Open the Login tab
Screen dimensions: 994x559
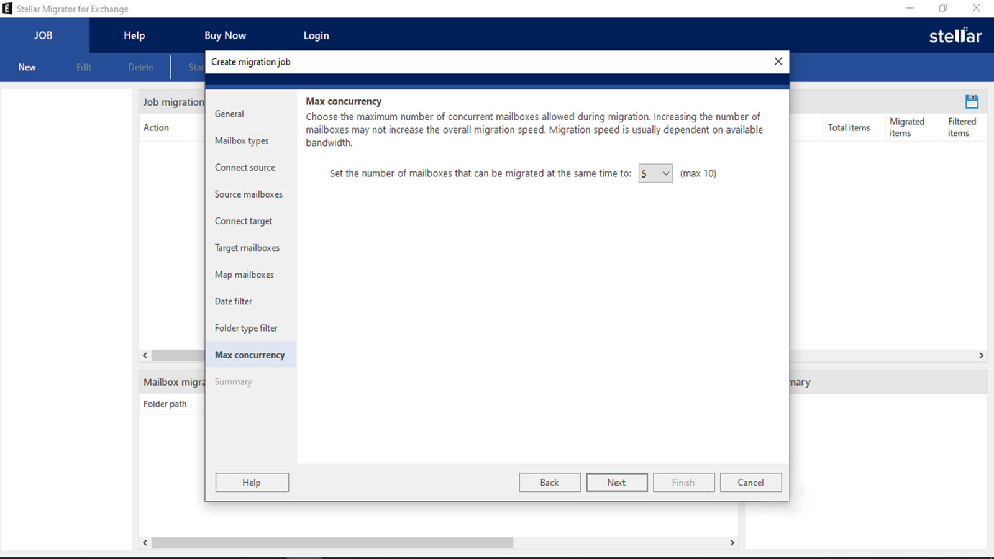pyautogui.click(x=316, y=35)
